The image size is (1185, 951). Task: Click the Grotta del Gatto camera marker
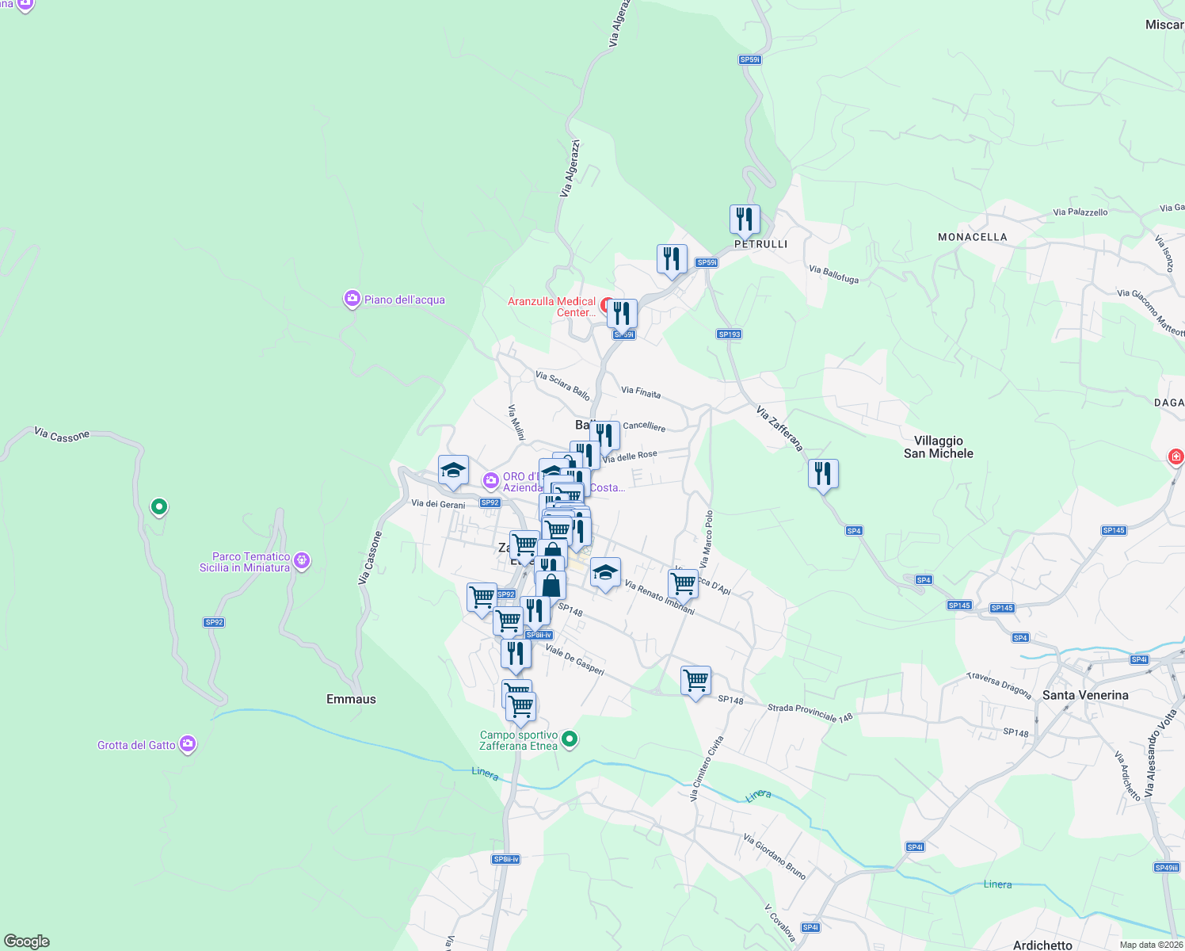point(188,742)
